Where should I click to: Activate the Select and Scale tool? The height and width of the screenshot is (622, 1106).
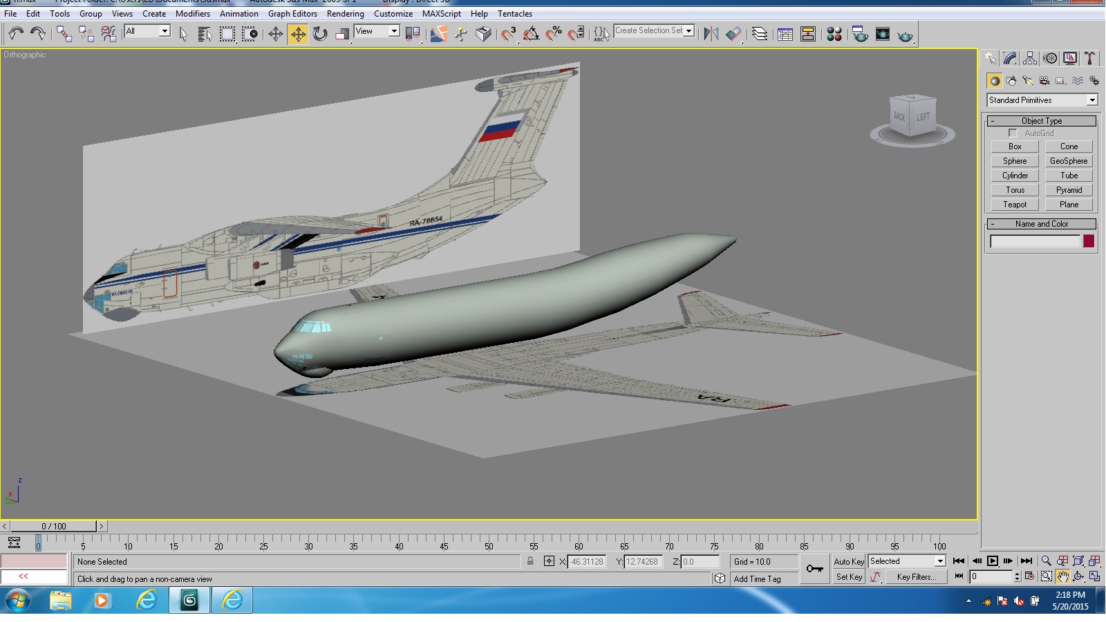342,33
